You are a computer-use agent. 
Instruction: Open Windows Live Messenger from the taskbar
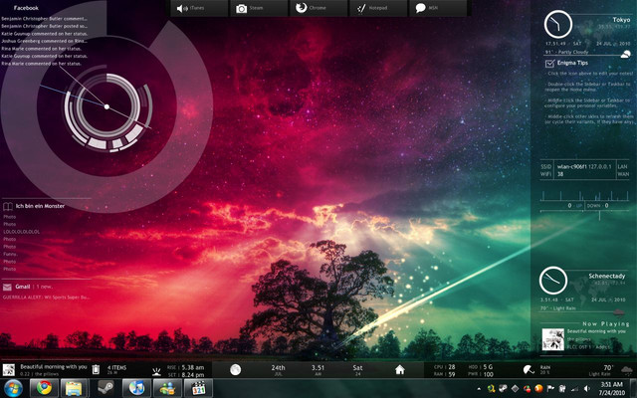pyautogui.click(x=167, y=388)
